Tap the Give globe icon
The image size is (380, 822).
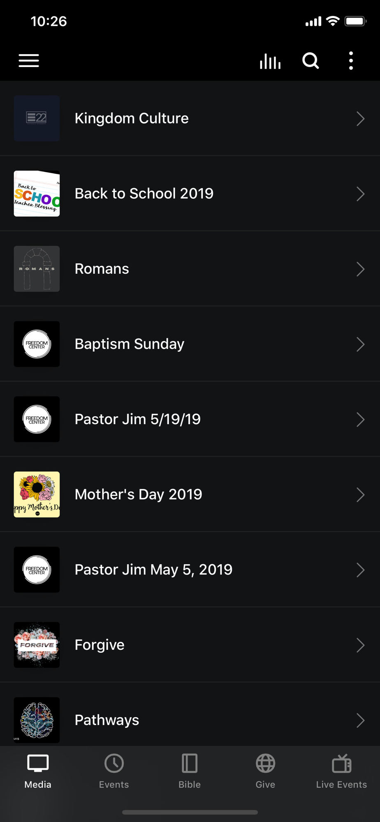click(265, 764)
